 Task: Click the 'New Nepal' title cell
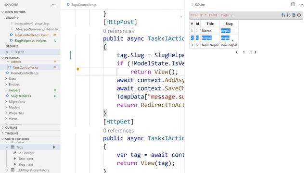[210, 45]
